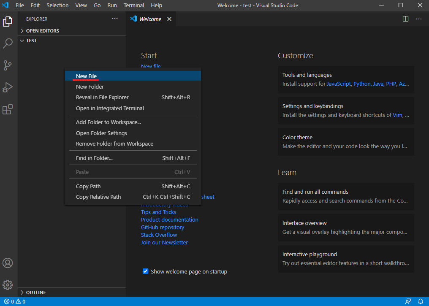Image resolution: width=429 pixels, height=306 pixels.
Task: Open Explorer Views and More Actions ellipsis
Action: (115, 19)
